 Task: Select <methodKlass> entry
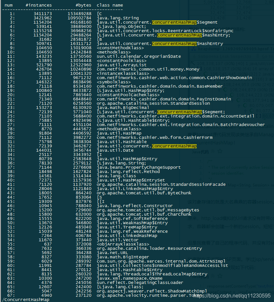114,52
